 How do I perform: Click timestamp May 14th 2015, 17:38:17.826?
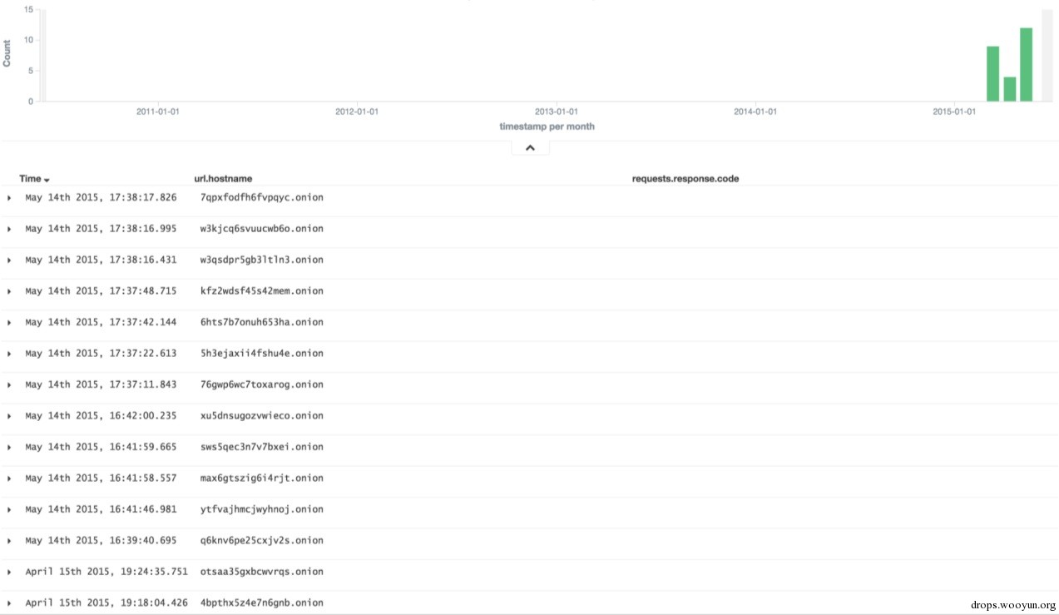coord(101,197)
